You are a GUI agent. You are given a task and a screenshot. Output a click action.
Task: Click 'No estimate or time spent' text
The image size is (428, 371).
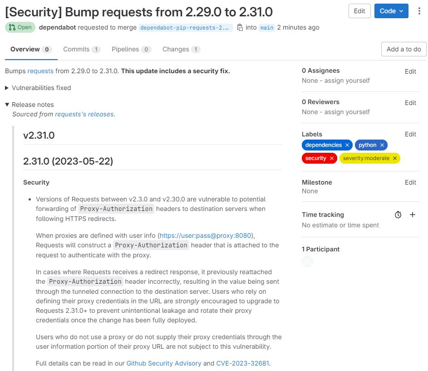point(340,225)
